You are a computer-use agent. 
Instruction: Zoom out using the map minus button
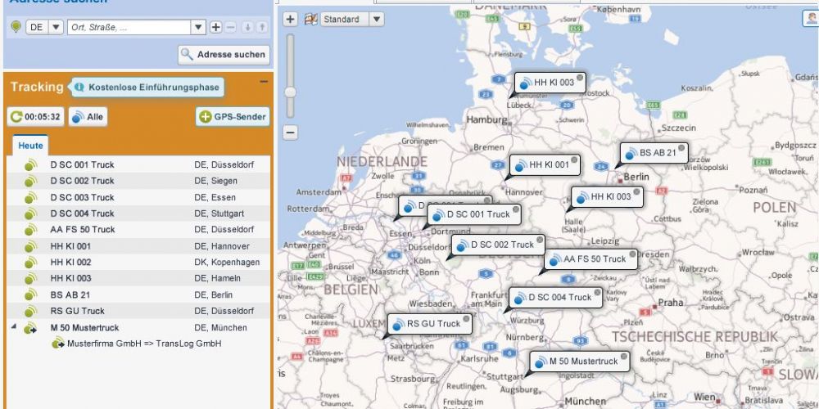tap(290, 132)
